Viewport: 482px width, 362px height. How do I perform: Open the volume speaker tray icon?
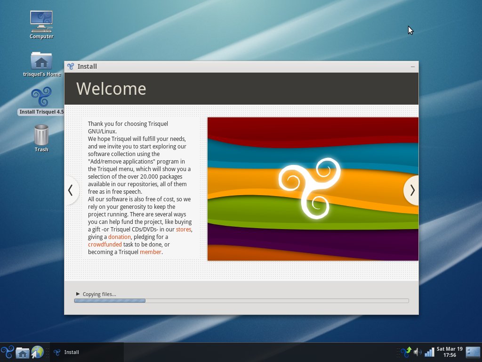click(x=418, y=352)
